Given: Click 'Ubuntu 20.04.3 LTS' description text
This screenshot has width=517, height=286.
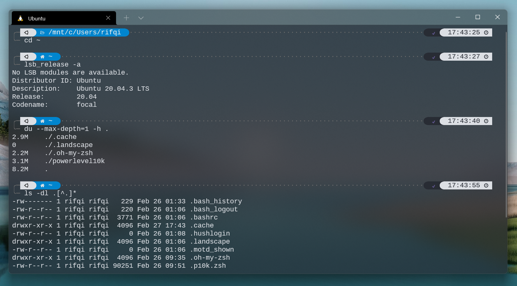Looking at the screenshot, I should [x=113, y=89].
